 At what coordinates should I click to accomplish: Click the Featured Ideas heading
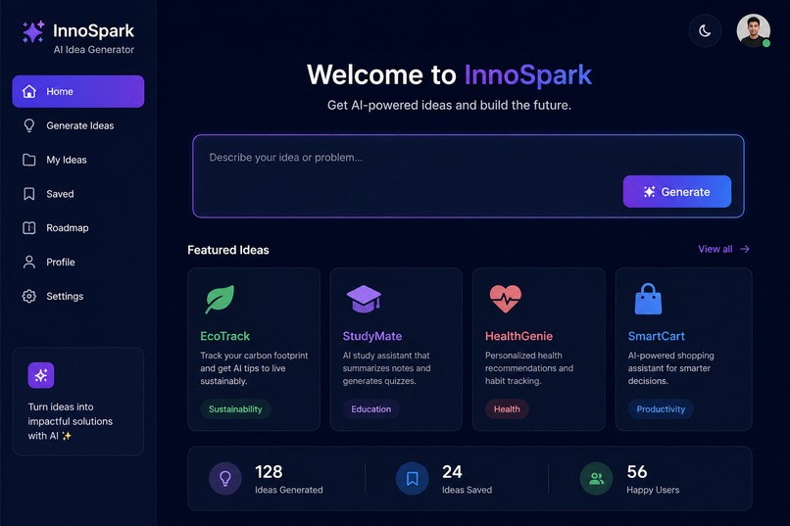pos(228,250)
